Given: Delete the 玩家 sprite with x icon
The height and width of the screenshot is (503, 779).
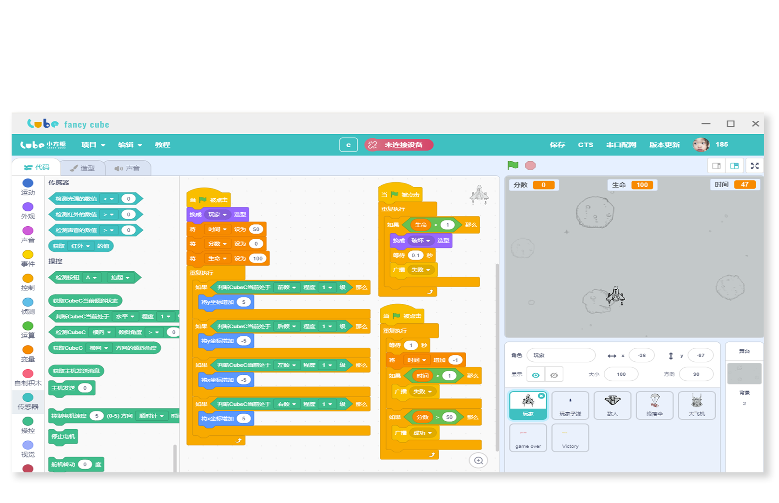Looking at the screenshot, I should tap(541, 396).
